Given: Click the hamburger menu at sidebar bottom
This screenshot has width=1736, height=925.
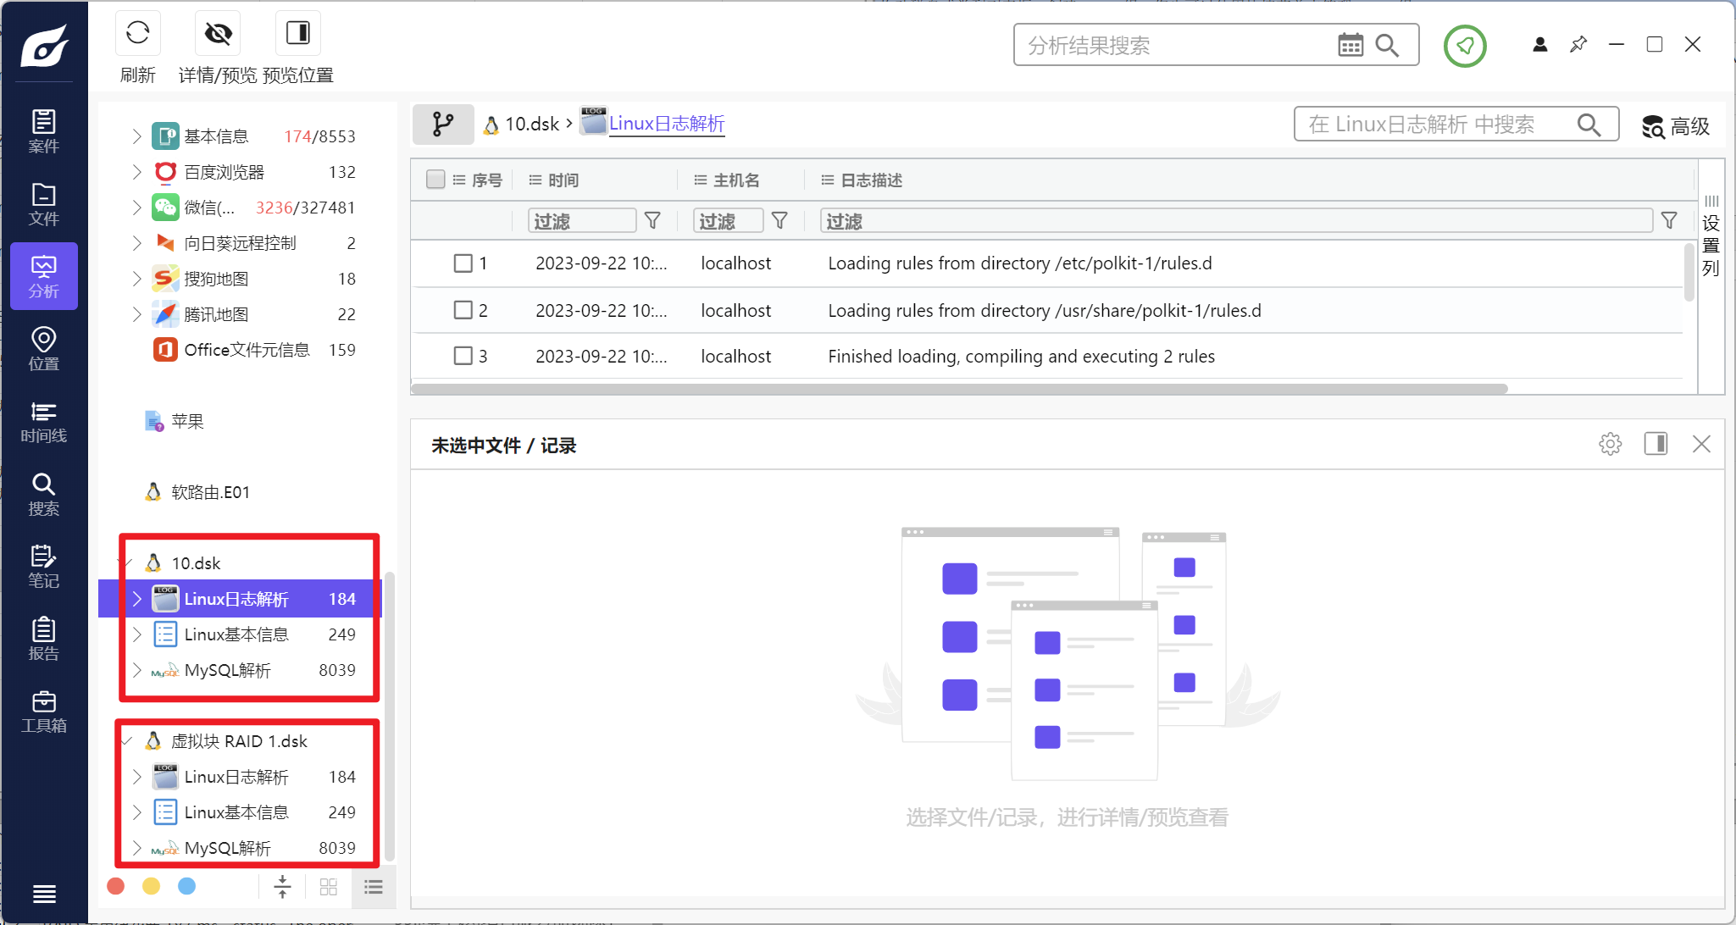Looking at the screenshot, I should point(44,894).
